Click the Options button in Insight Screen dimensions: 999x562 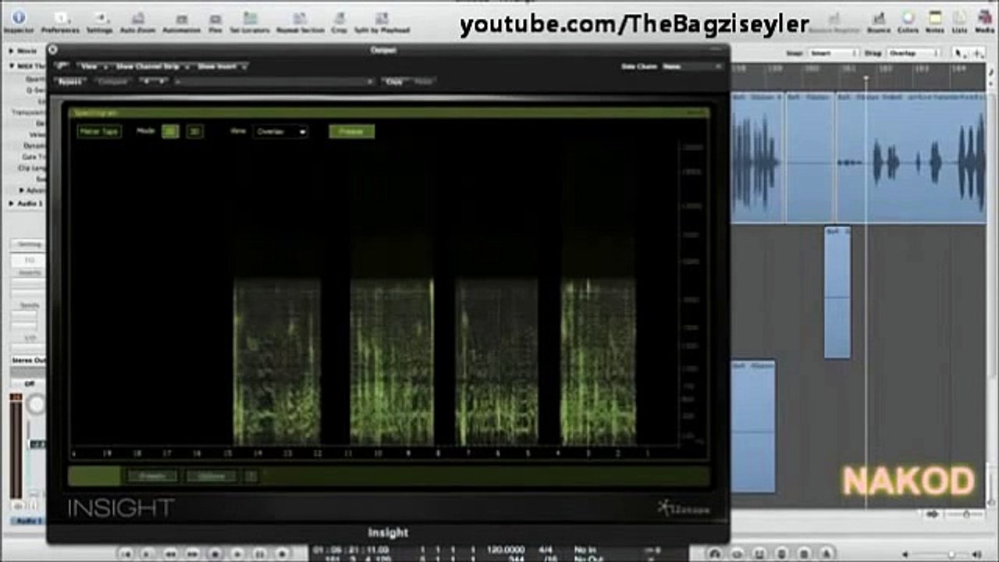click(x=212, y=475)
